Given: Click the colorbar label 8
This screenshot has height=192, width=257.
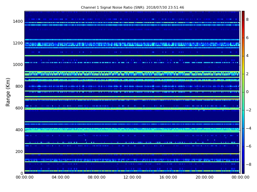Looking at the screenshot, I should [247, 20].
